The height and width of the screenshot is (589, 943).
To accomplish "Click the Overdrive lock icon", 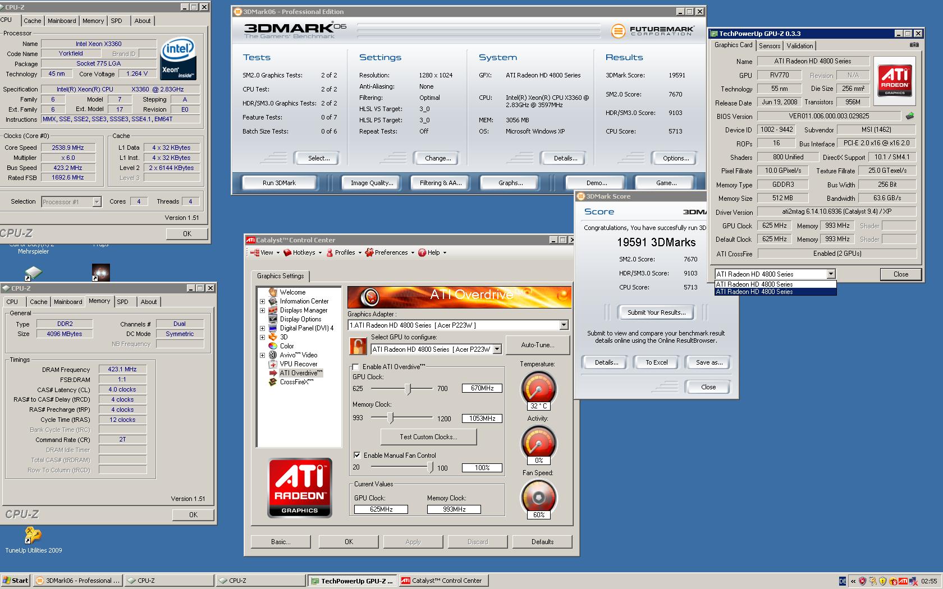I will (x=358, y=346).
